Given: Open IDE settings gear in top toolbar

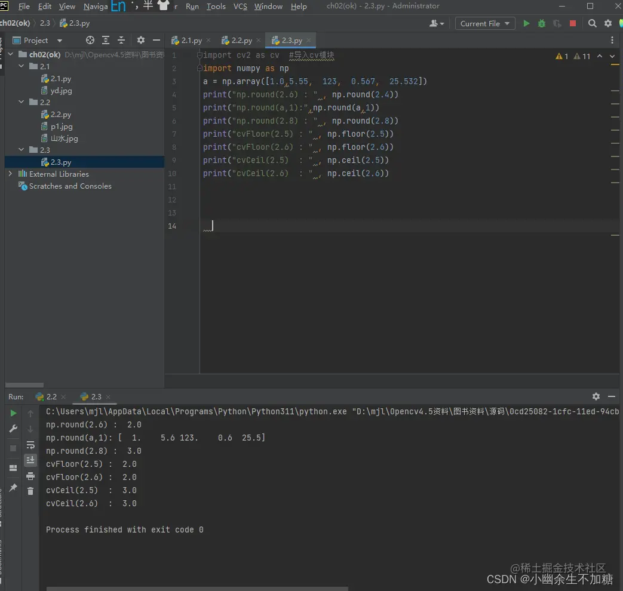Looking at the screenshot, I should tap(608, 23).
